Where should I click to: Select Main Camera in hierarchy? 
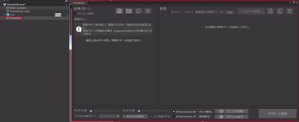18,8
